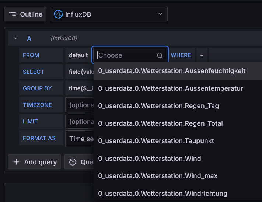This screenshot has height=202, width=262.
Task: Click the WHERE label
Action: [181, 55]
